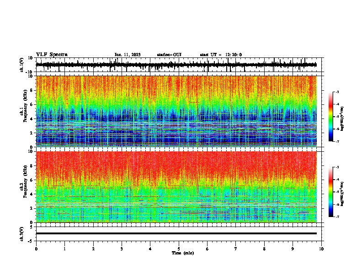Image resolution: width=362 pixels, height=279 pixels.
Task: Click the ch.3(V) axis label
Action: (21, 234)
